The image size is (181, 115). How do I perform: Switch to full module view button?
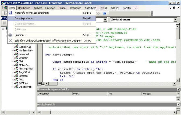click(43, 83)
